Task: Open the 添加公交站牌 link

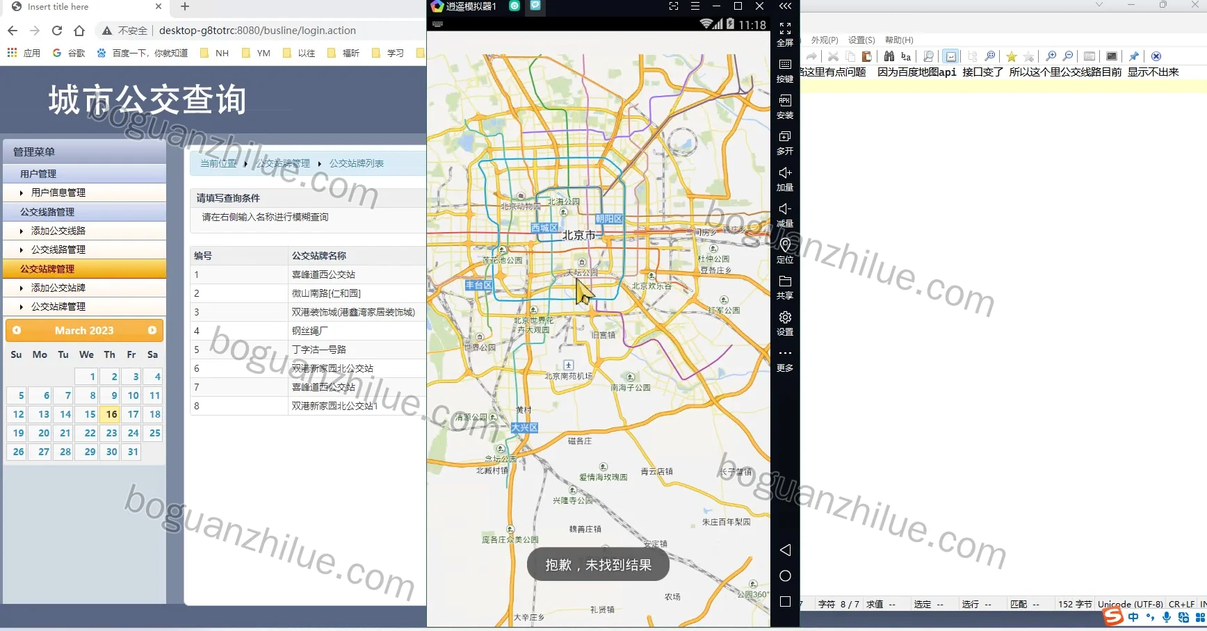Action: 58,288
